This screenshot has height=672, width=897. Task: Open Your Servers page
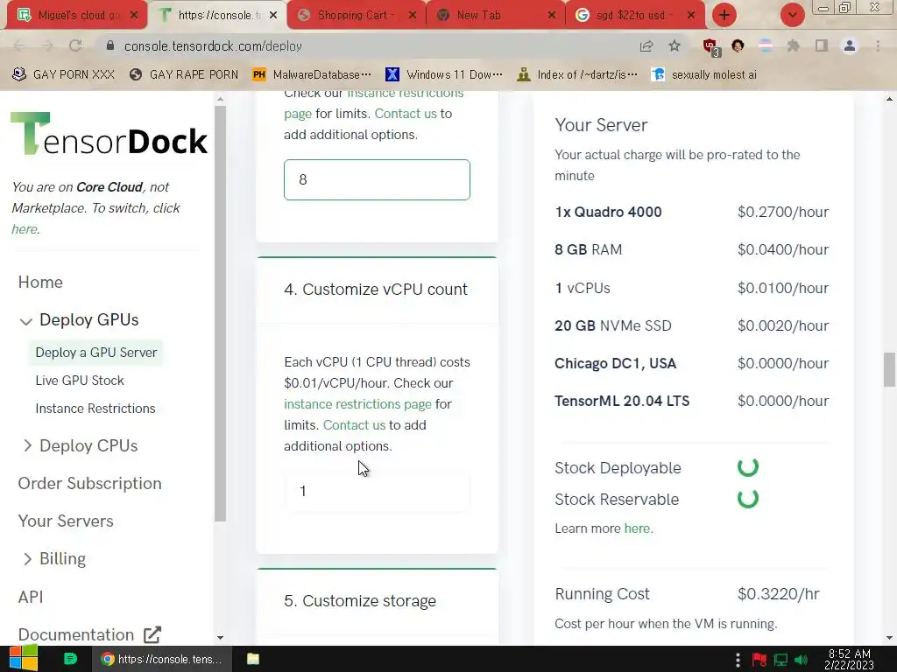[x=66, y=521]
